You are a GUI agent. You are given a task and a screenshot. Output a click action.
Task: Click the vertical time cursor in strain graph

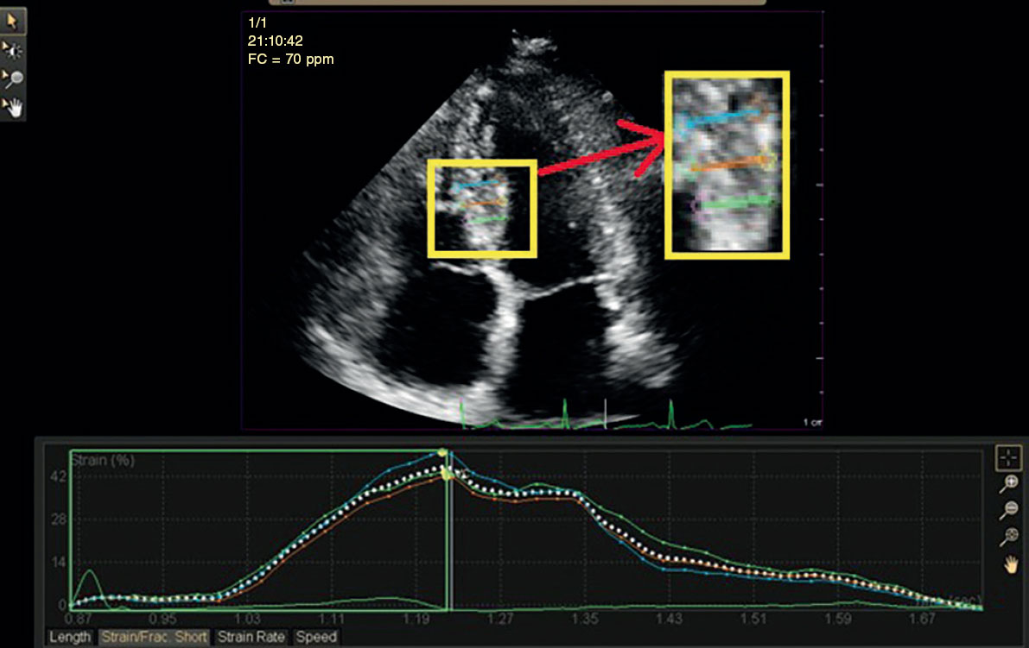point(449,535)
